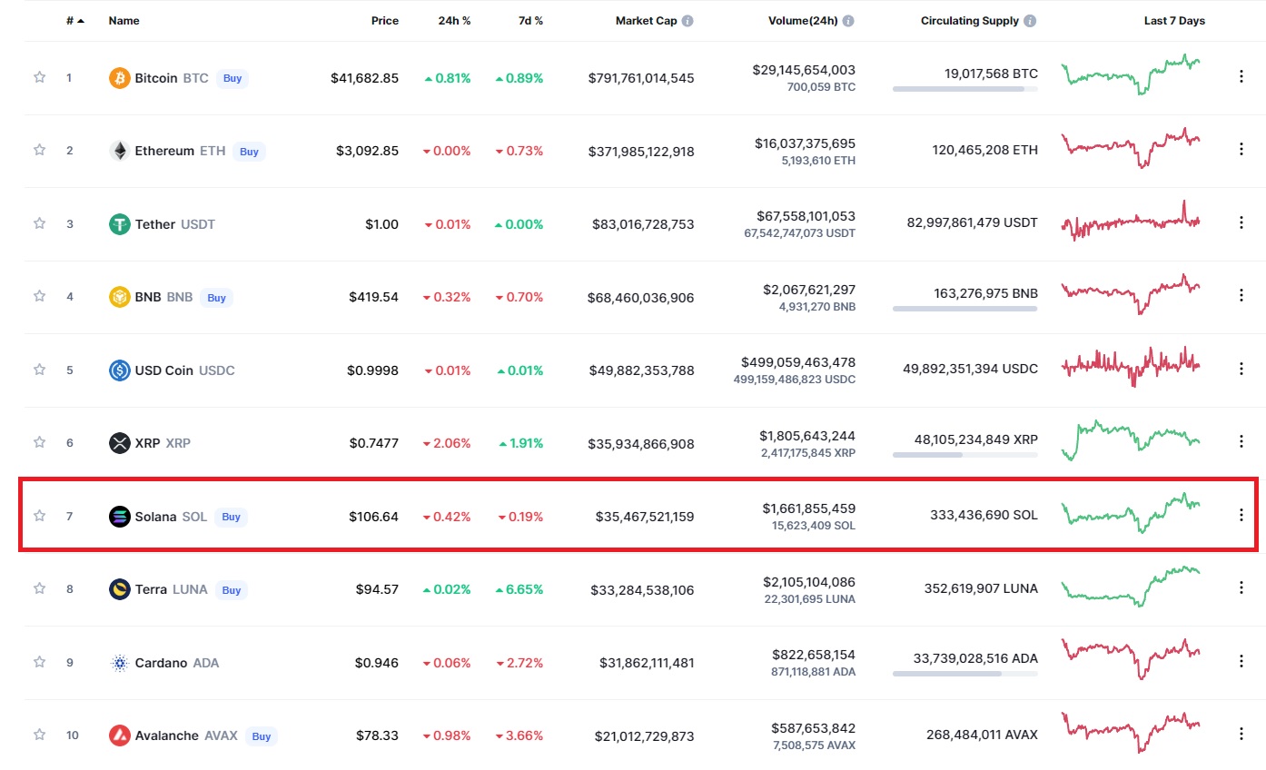Sort table by rank number column
Image resolution: width=1266 pixels, height=770 pixels.
point(75,21)
